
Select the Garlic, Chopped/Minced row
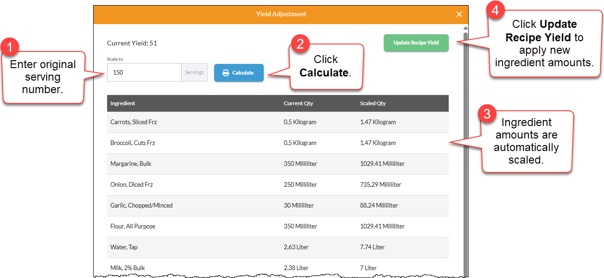click(278, 206)
